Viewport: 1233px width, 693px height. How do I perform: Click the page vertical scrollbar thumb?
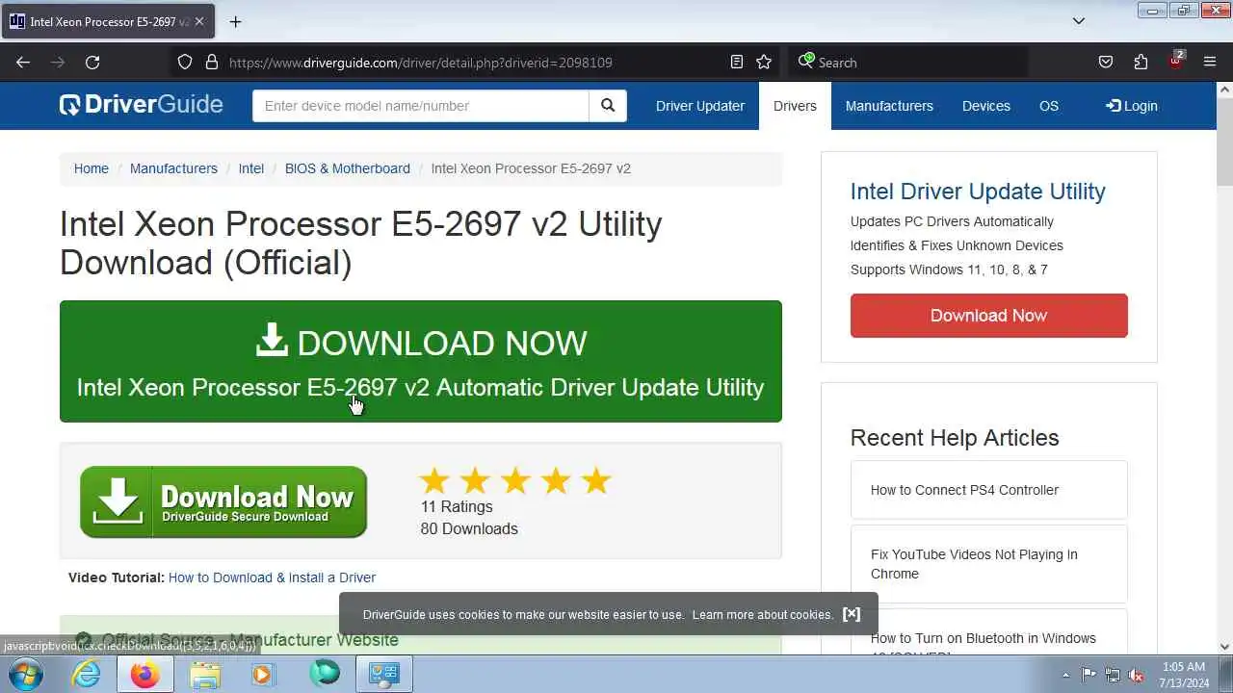click(1224, 143)
